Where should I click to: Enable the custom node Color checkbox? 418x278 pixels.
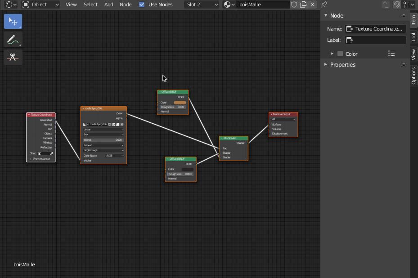[x=340, y=54]
